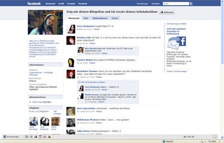Expand the browser zoom 100% dropdown

219,141
